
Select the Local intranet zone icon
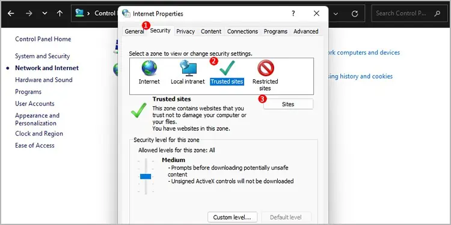pyautogui.click(x=188, y=68)
